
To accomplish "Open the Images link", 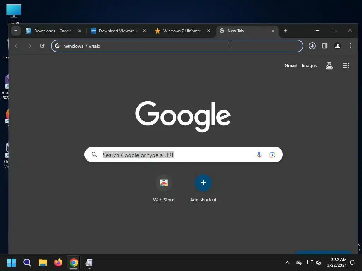I will coord(309,65).
